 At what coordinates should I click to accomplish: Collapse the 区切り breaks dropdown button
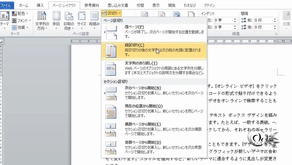pyautogui.click(x=111, y=13)
